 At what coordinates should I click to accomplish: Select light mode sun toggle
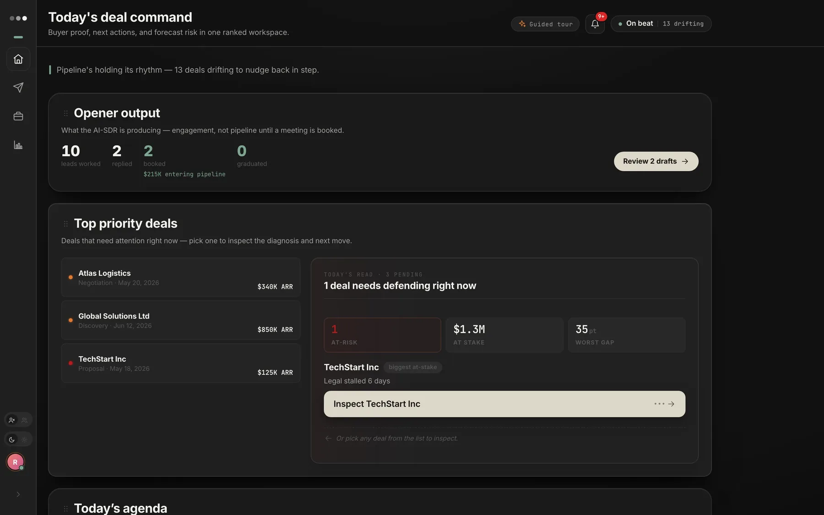point(25,439)
